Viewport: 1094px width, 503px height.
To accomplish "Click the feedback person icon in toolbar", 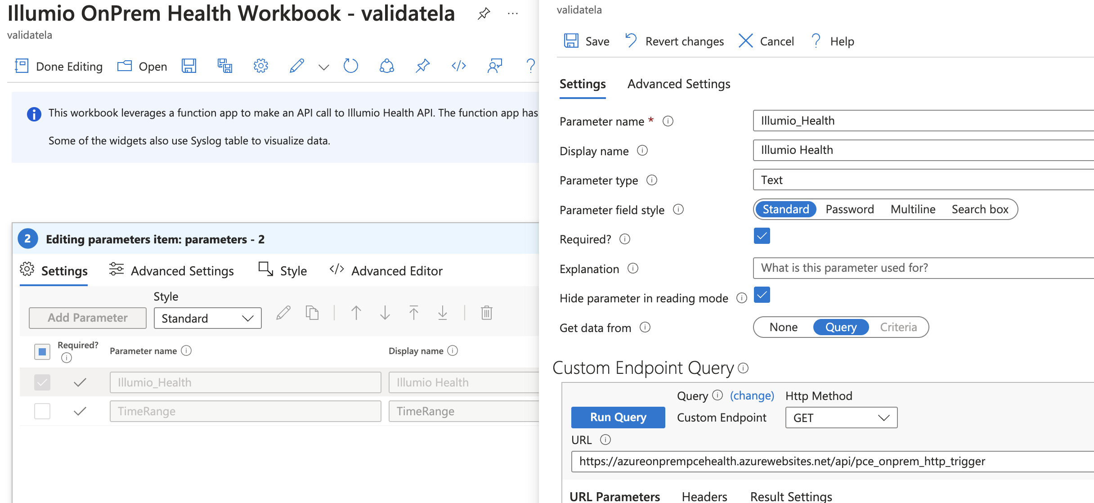I will tap(495, 66).
